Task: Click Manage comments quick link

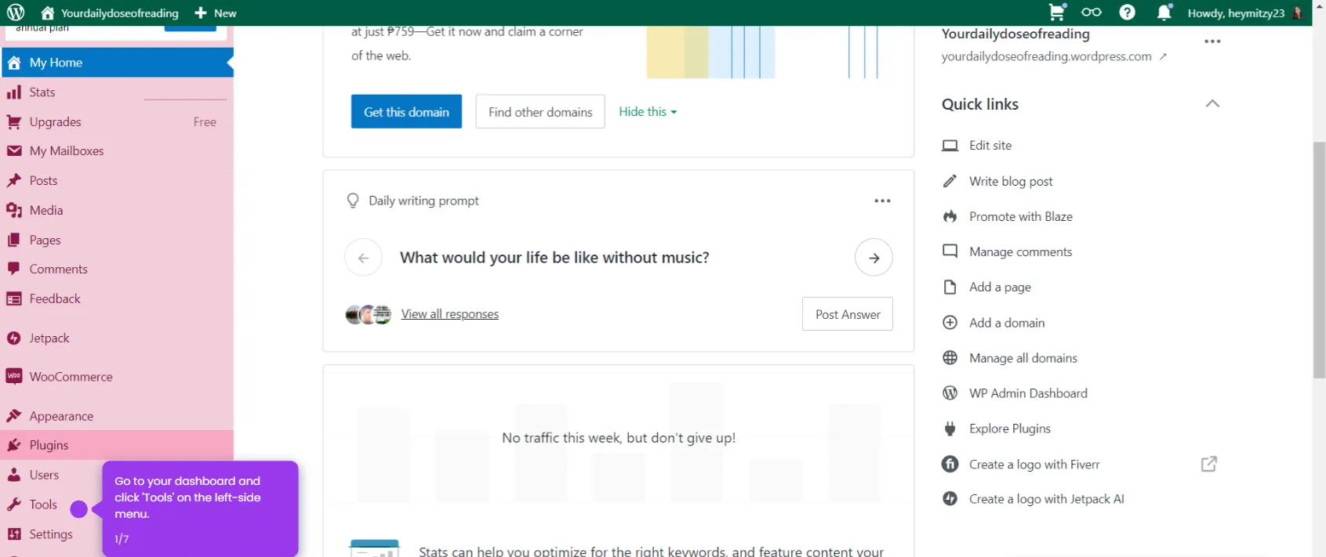Action: click(1020, 251)
